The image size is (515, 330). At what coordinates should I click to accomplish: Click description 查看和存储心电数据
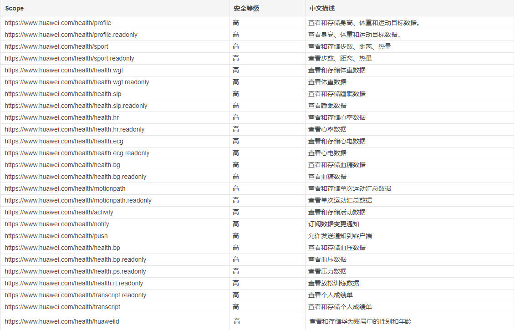coord(337,141)
